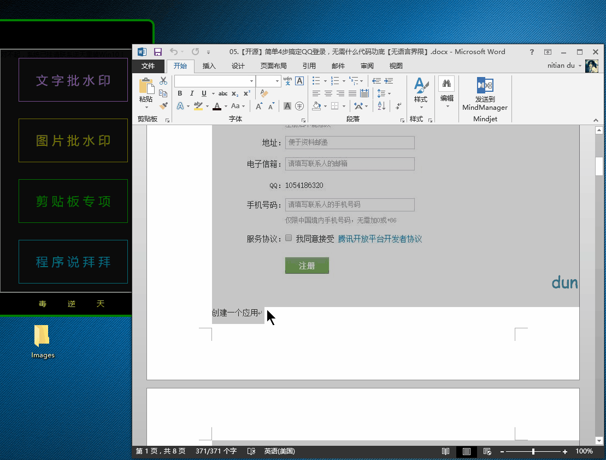Check the service agreement checkbox
Viewport: 606px width, 460px height.
coord(289,238)
